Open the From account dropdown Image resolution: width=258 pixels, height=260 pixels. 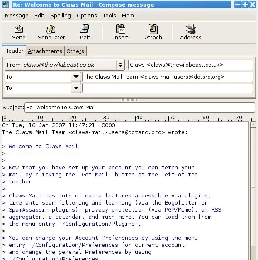65,65
